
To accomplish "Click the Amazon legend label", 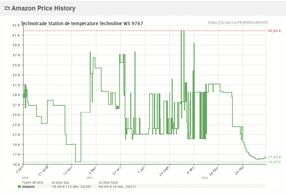I will [x=28, y=187].
